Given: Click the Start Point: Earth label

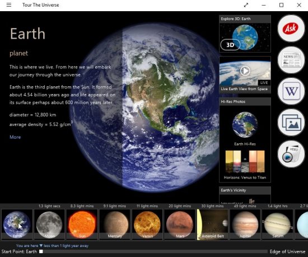Looking at the screenshot, I should [19, 251].
